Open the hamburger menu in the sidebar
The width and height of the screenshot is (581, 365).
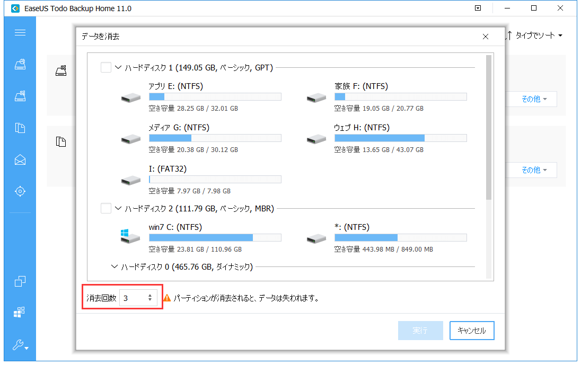coord(20,32)
